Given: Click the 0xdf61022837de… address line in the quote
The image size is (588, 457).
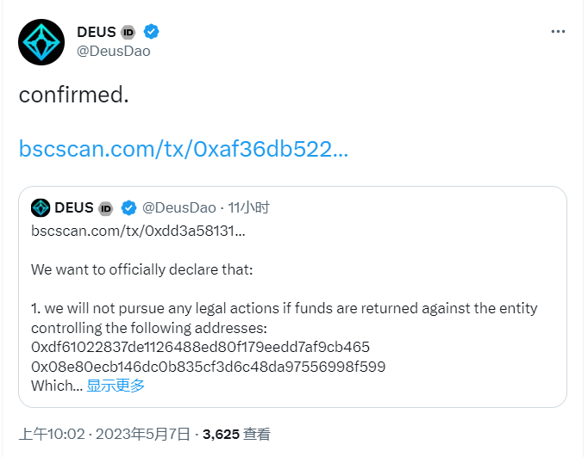Looking at the screenshot, I should 200,348.
